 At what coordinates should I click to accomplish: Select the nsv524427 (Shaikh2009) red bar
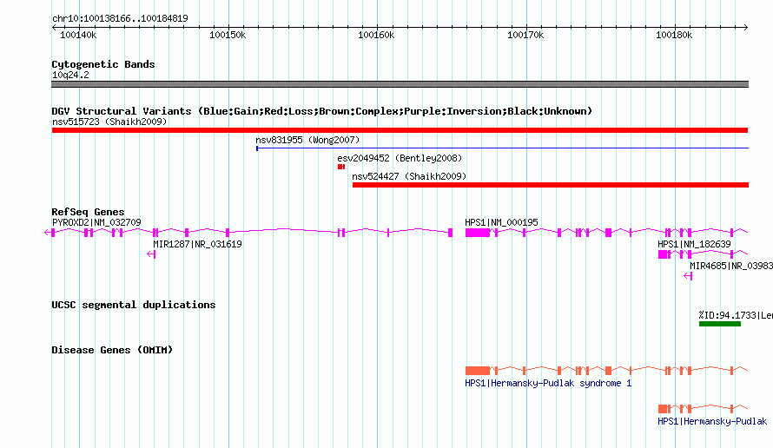551,185
